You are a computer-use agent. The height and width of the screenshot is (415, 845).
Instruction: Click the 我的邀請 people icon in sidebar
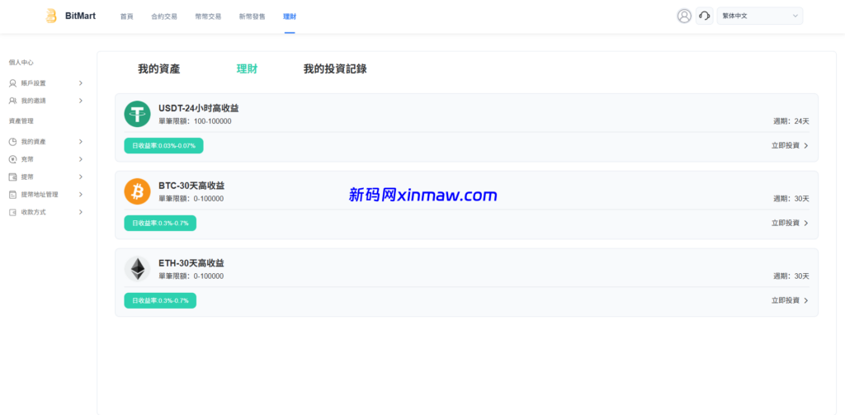pyautogui.click(x=13, y=101)
